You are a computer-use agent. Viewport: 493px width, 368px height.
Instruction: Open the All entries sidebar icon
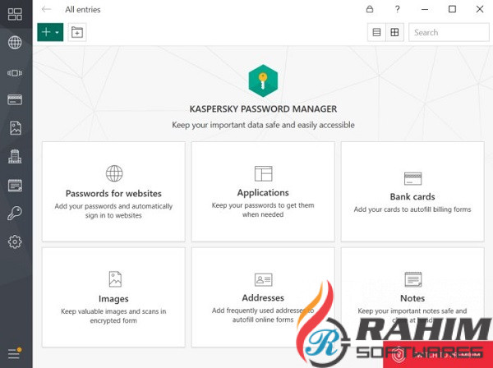pos(15,14)
